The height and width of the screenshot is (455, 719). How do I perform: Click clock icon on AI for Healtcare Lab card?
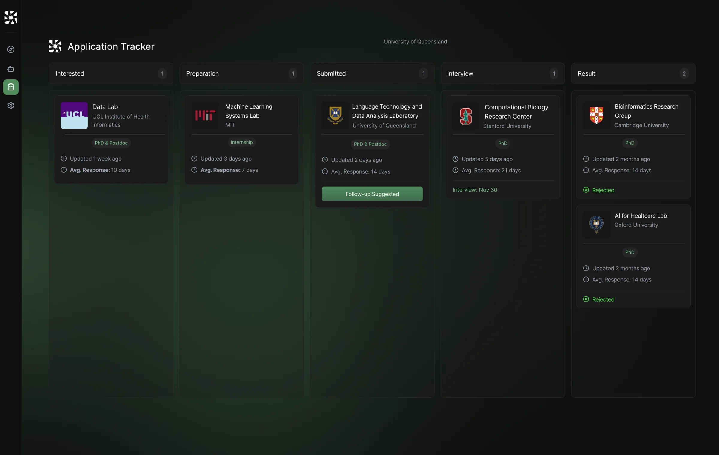click(x=586, y=268)
